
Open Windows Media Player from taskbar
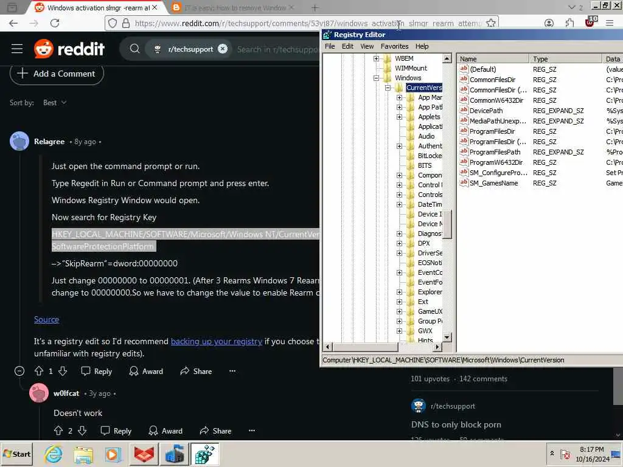coord(113,454)
